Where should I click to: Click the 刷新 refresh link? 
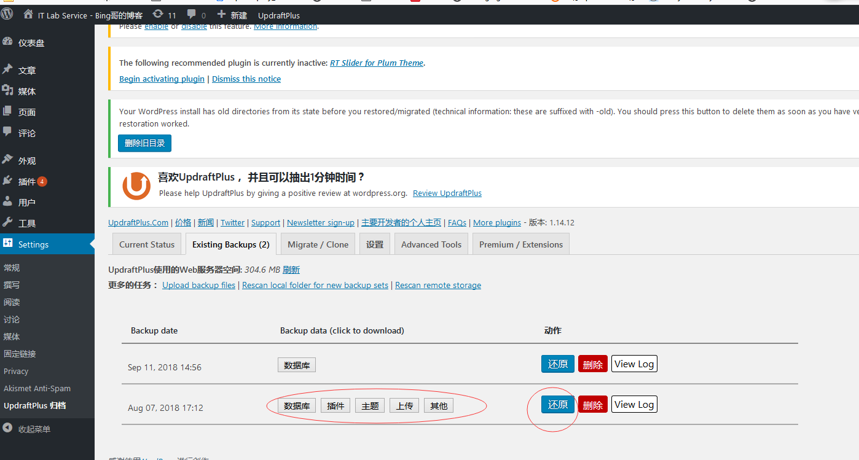(291, 270)
